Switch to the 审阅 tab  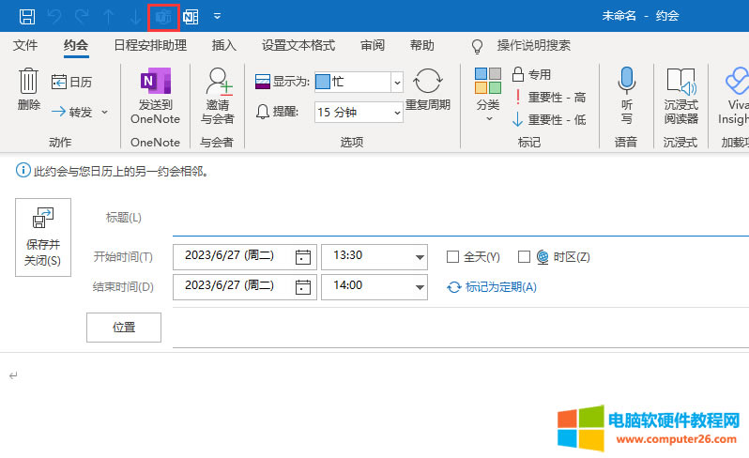[373, 45]
